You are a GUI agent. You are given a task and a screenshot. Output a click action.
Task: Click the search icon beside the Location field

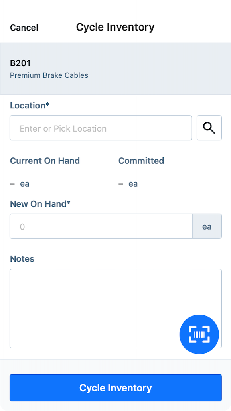(209, 128)
